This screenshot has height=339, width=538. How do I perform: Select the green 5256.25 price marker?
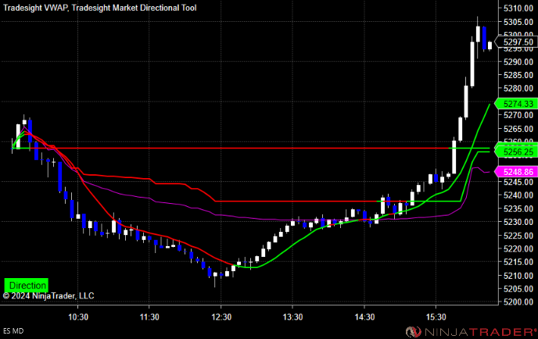516,152
